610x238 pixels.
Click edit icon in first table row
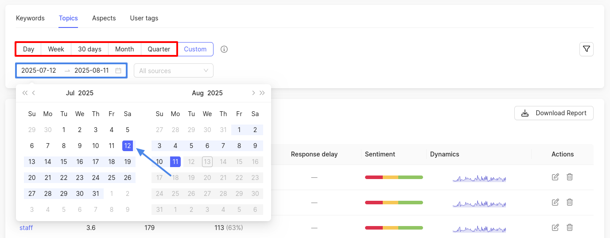click(x=555, y=177)
